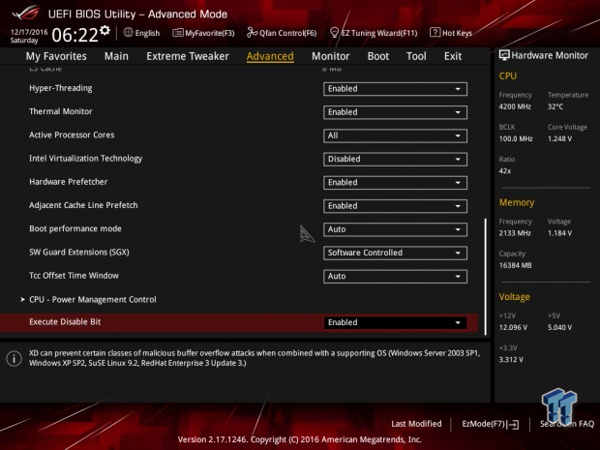600x450 pixels.
Task: Click EZ Tuning Wizard(F11) label
Action: pyautogui.click(x=379, y=33)
